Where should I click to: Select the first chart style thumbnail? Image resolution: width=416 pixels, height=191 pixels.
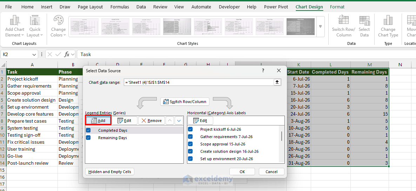[85, 27]
